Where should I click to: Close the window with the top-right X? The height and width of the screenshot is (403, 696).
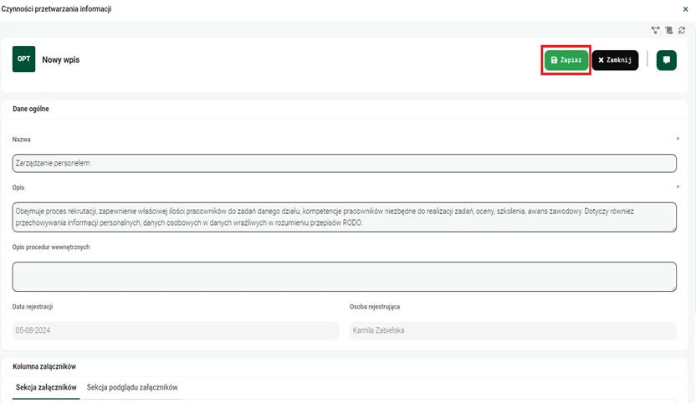[x=686, y=8]
